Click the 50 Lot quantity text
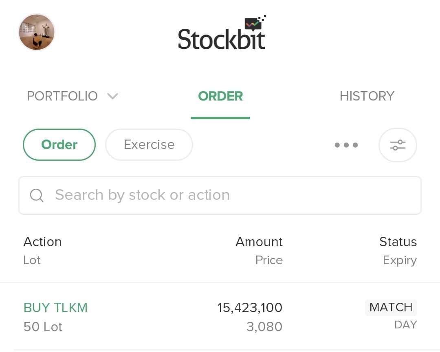Screen dimensions: 440x352 43,327
